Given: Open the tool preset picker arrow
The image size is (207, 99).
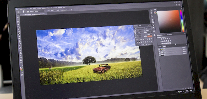Looking at the screenshot, I should pyautogui.click(x=20, y=12).
